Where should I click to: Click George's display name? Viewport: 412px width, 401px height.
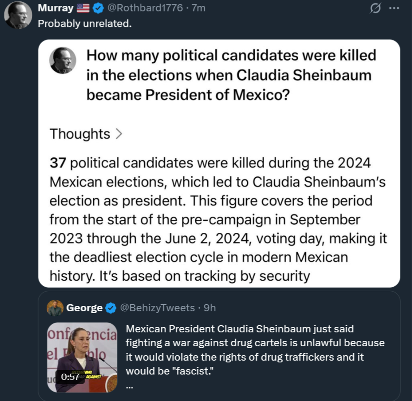coord(84,308)
